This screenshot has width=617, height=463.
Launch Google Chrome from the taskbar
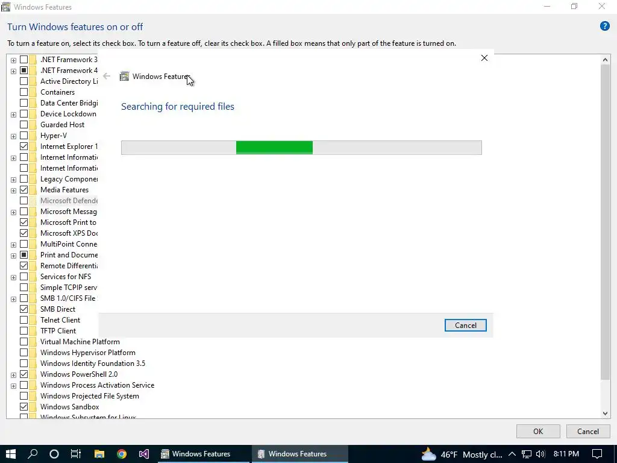[x=122, y=454]
